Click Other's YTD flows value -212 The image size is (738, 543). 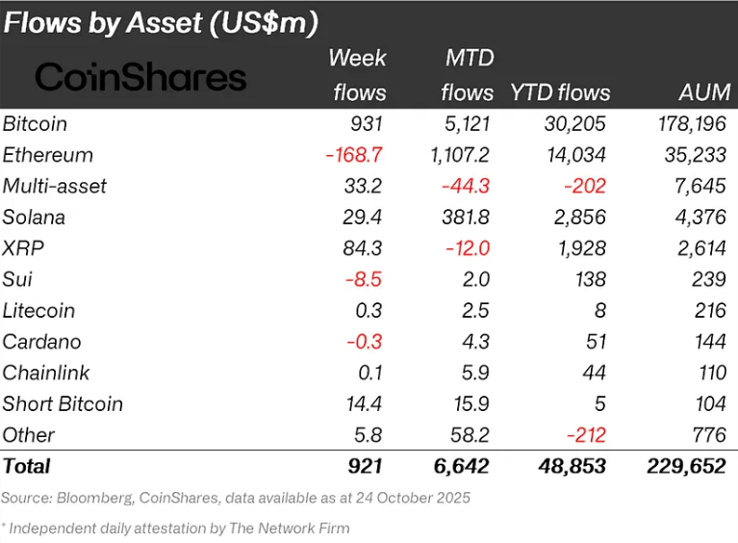point(584,435)
